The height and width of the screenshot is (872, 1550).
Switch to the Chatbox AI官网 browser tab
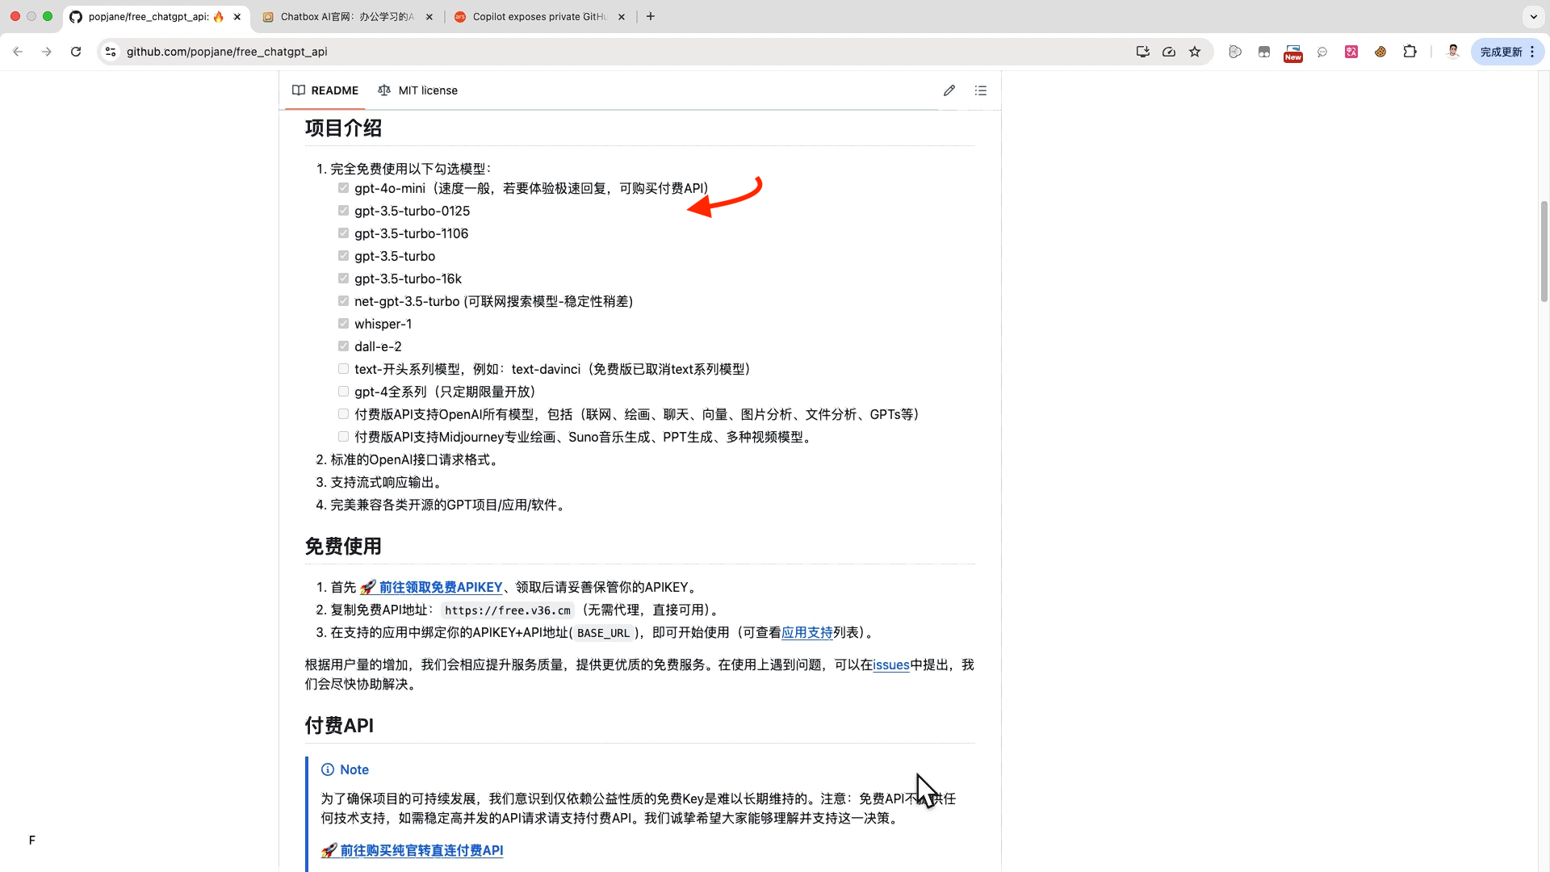[347, 16]
